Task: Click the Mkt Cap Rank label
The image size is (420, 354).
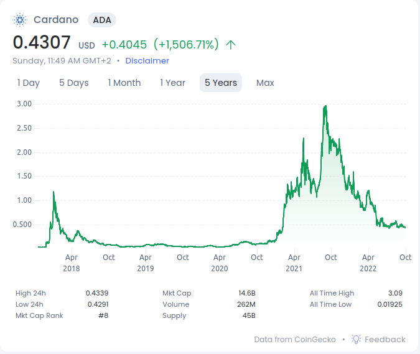Action: pyautogui.click(x=39, y=315)
